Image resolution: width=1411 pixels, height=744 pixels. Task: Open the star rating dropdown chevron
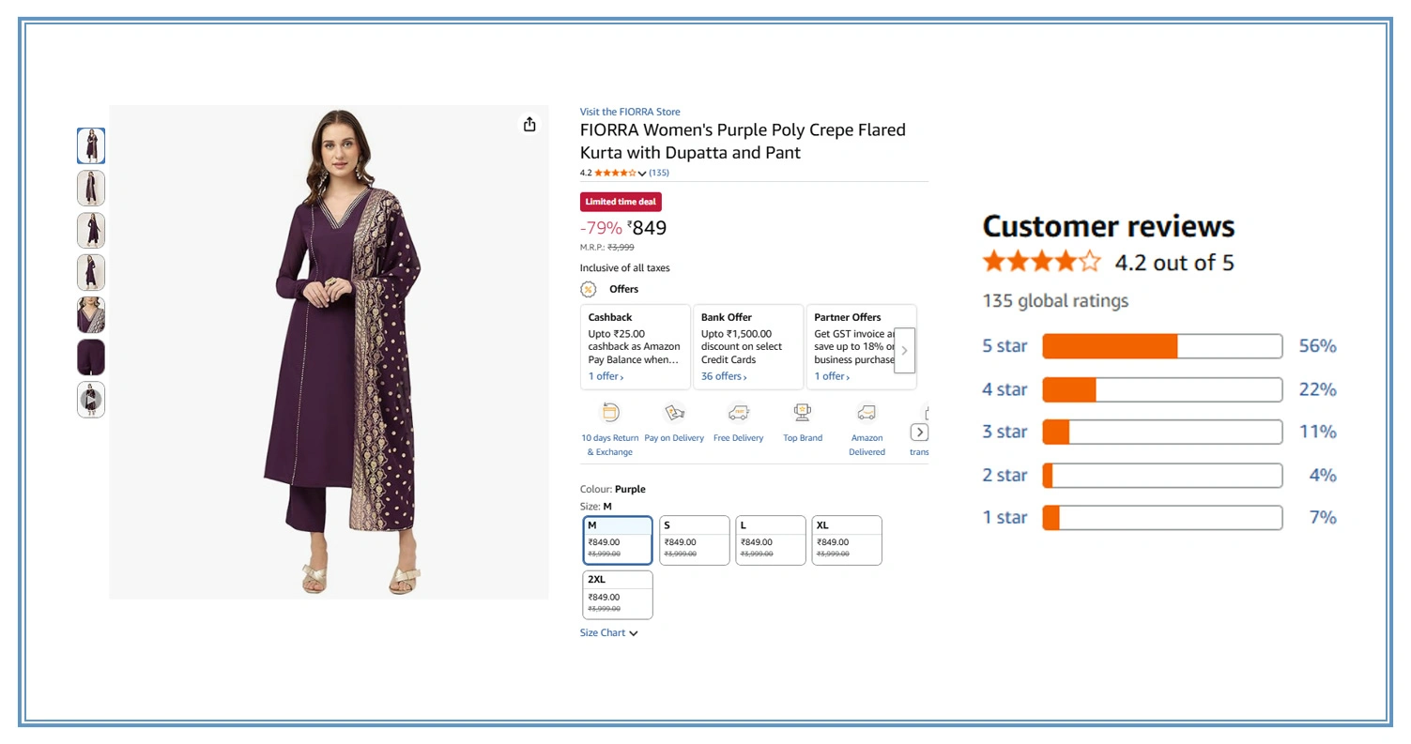click(642, 174)
